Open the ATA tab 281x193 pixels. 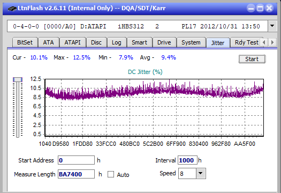click(x=48, y=42)
